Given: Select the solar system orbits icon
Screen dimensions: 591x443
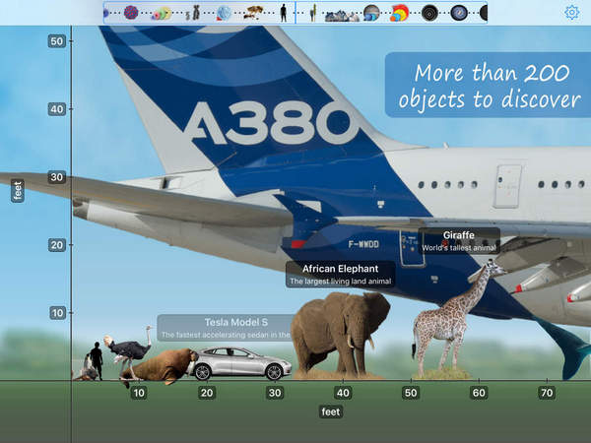Looking at the screenshot, I should tap(429, 13).
